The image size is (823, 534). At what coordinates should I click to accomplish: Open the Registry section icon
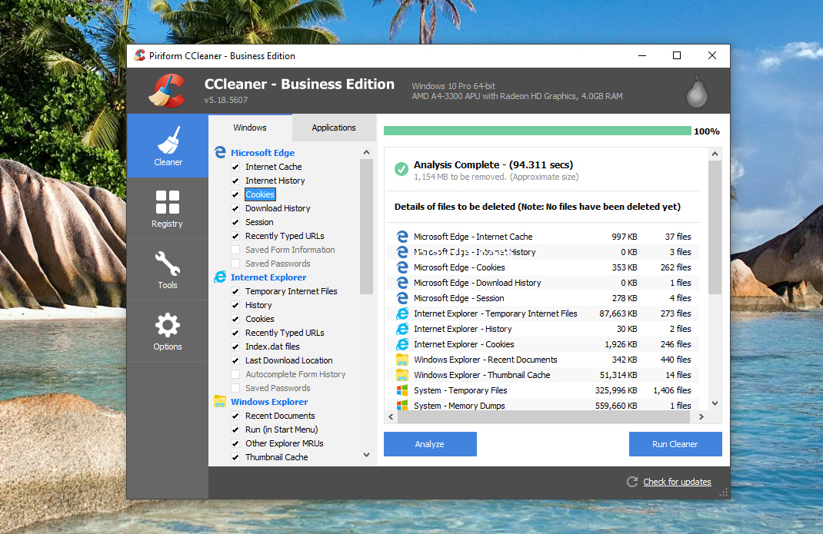[x=168, y=203]
